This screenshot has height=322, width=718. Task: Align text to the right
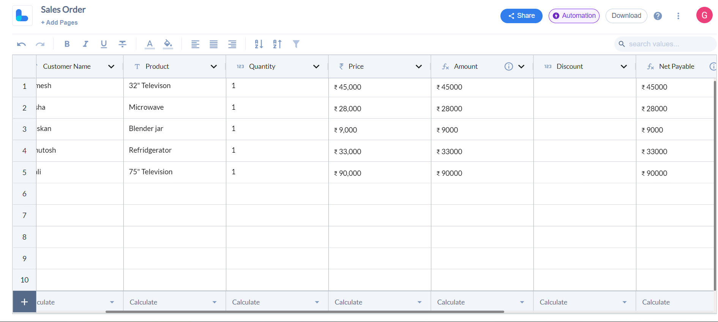click(x=232, y=44)
